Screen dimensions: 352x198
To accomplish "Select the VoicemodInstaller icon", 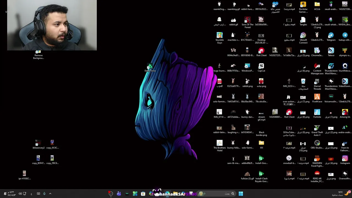I will [x=331, y=98].
